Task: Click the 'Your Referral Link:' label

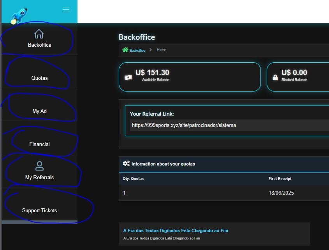Action: 152,114
